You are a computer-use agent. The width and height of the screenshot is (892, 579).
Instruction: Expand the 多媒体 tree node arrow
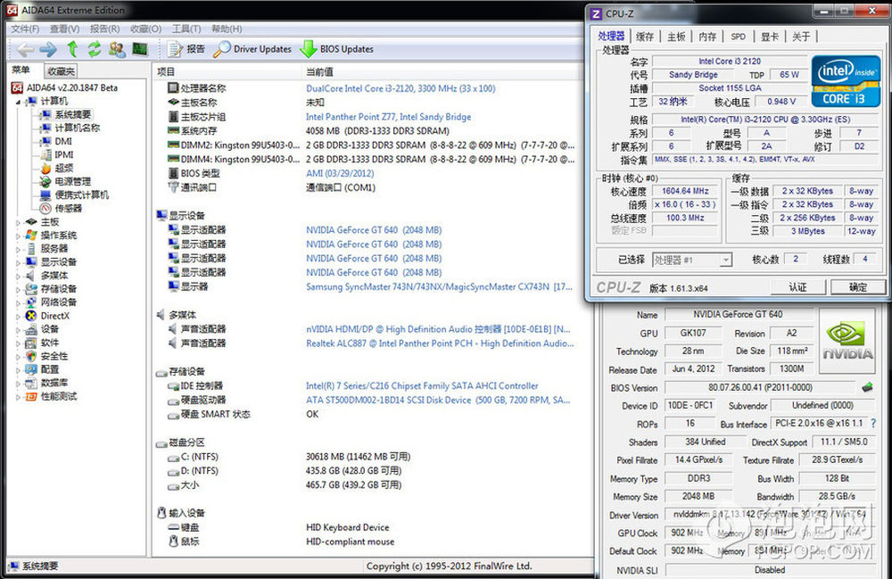(x=18, y=276)
